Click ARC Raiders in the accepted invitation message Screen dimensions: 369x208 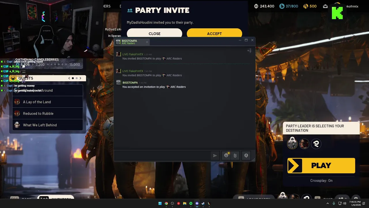178,87
